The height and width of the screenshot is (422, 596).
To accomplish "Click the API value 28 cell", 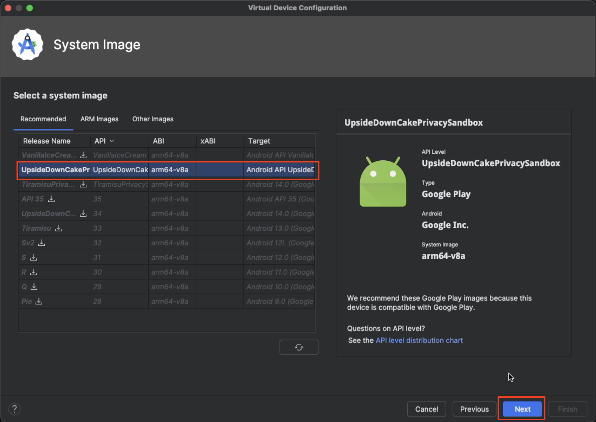I will point(119,301).
